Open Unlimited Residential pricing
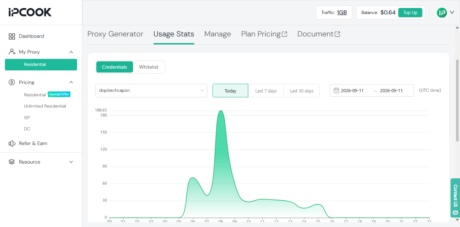Screen dimensions: 460x227 coord(45,106)
